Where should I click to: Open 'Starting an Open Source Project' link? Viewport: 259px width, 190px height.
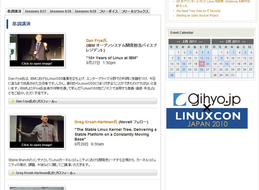tap(197, 16)
